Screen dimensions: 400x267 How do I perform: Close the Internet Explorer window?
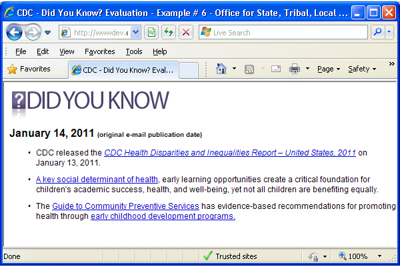point(389,12)
